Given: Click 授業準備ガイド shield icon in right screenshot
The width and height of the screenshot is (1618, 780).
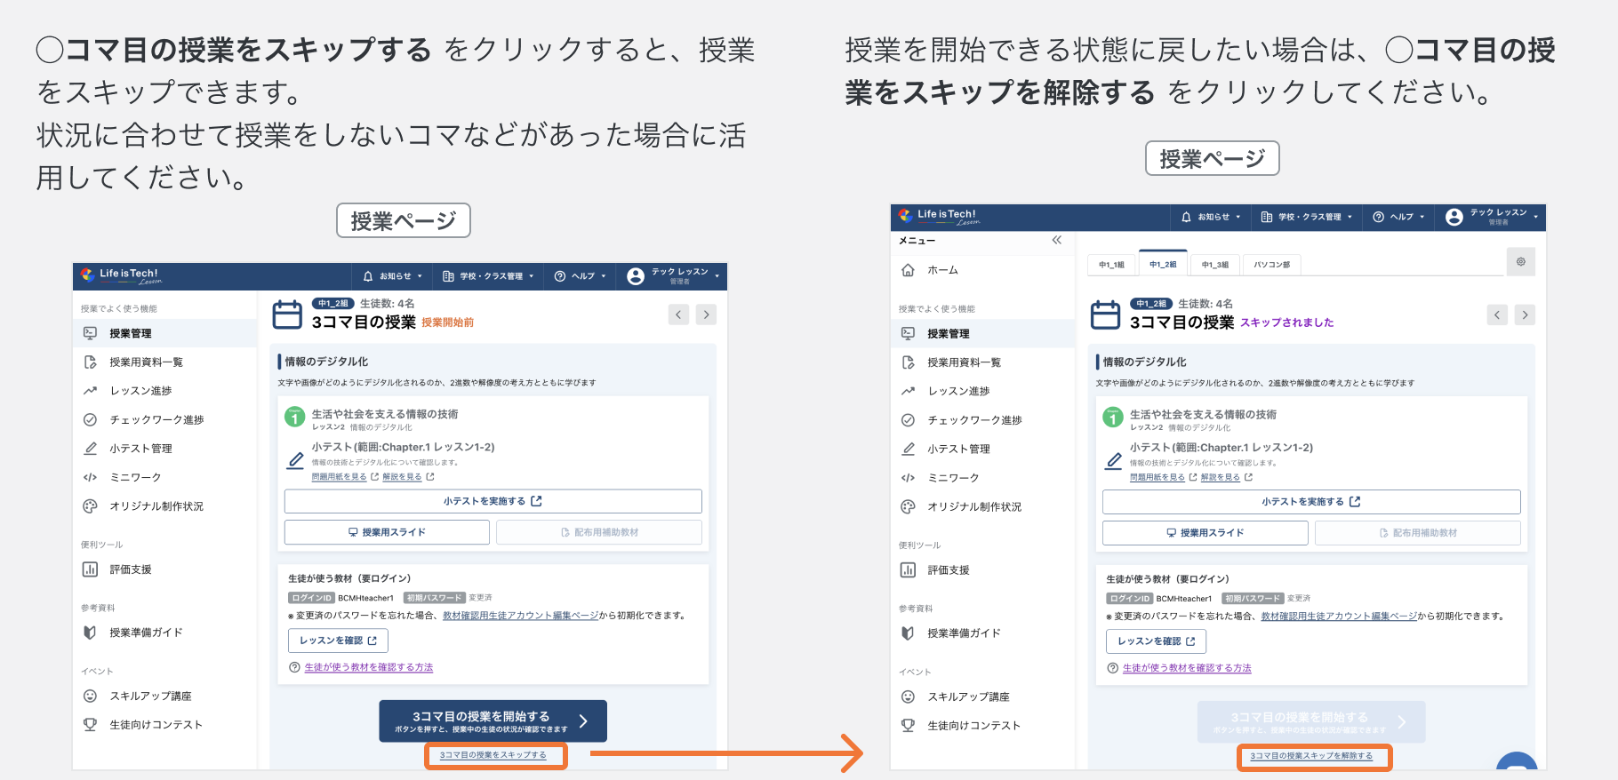Looking at the screenshot, I should click(x=908, y=633).
